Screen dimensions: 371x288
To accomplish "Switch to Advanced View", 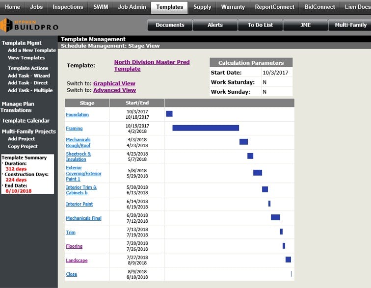I will [x=114, y=90].
